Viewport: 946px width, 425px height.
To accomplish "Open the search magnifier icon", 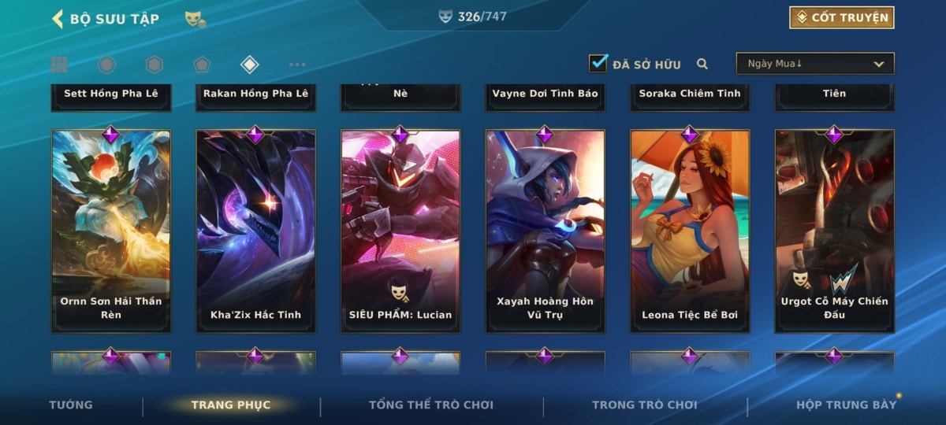I will click(702, 65).
